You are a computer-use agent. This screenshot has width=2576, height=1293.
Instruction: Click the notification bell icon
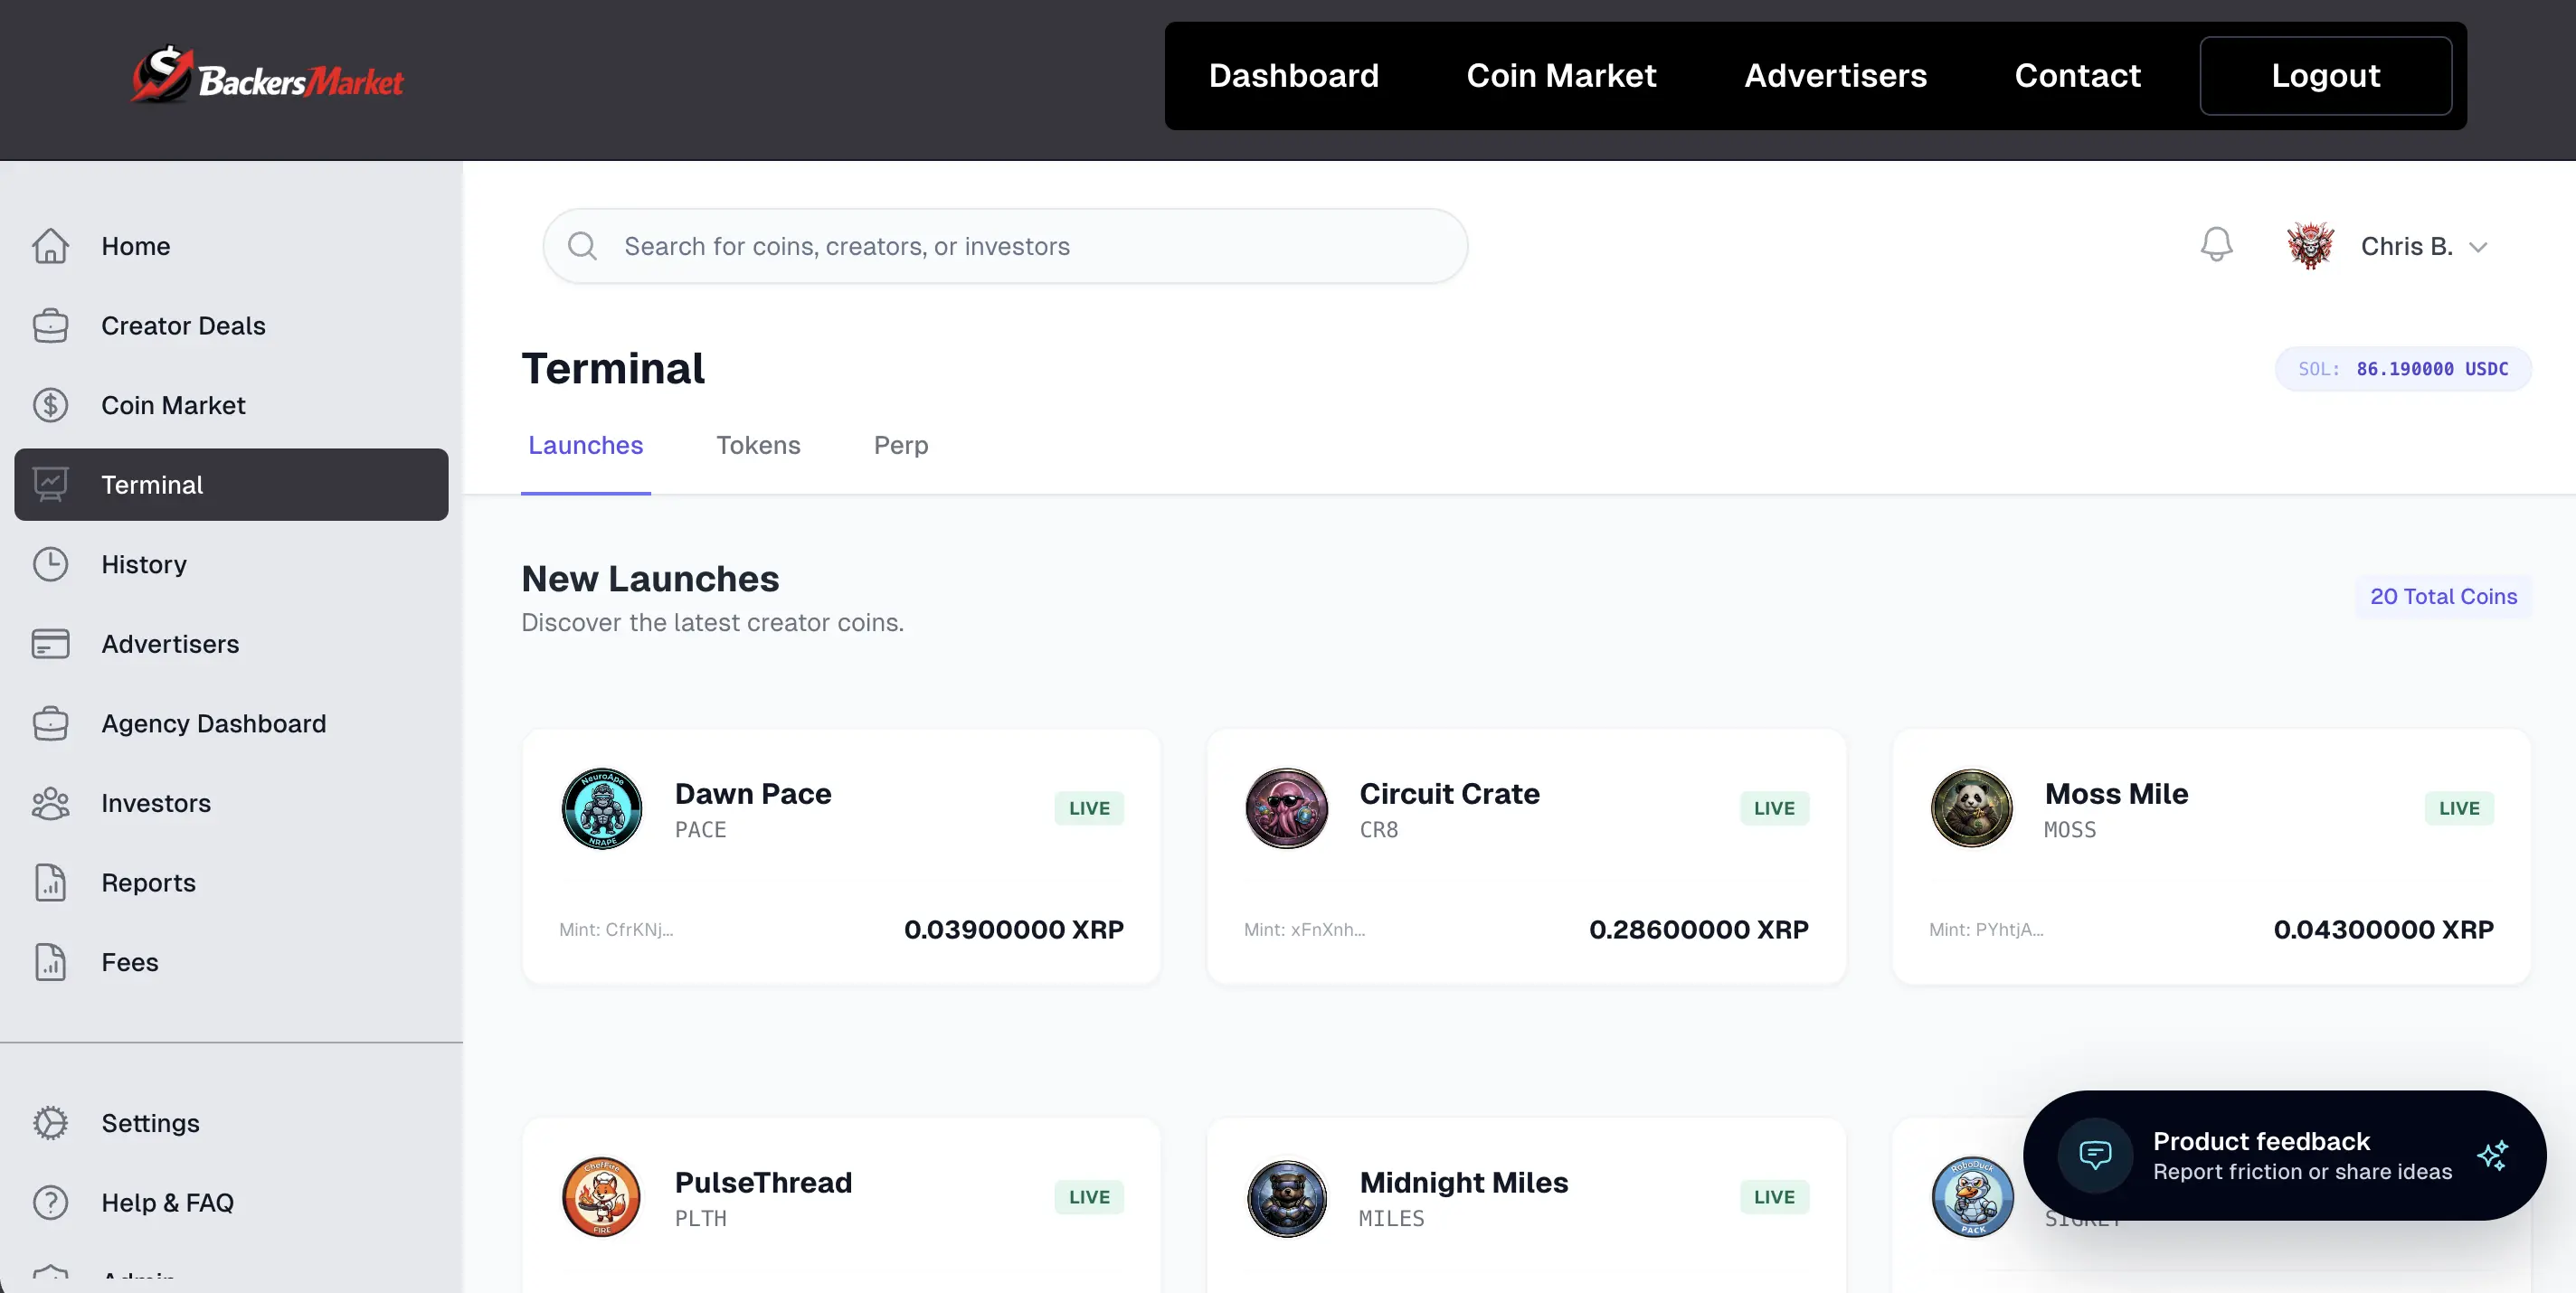(x=2216, y=245)
